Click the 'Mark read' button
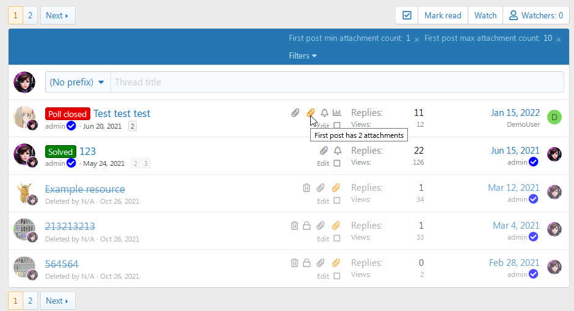Image resolution: width=574 pixels, height=311 pixels. click(443, 15)
